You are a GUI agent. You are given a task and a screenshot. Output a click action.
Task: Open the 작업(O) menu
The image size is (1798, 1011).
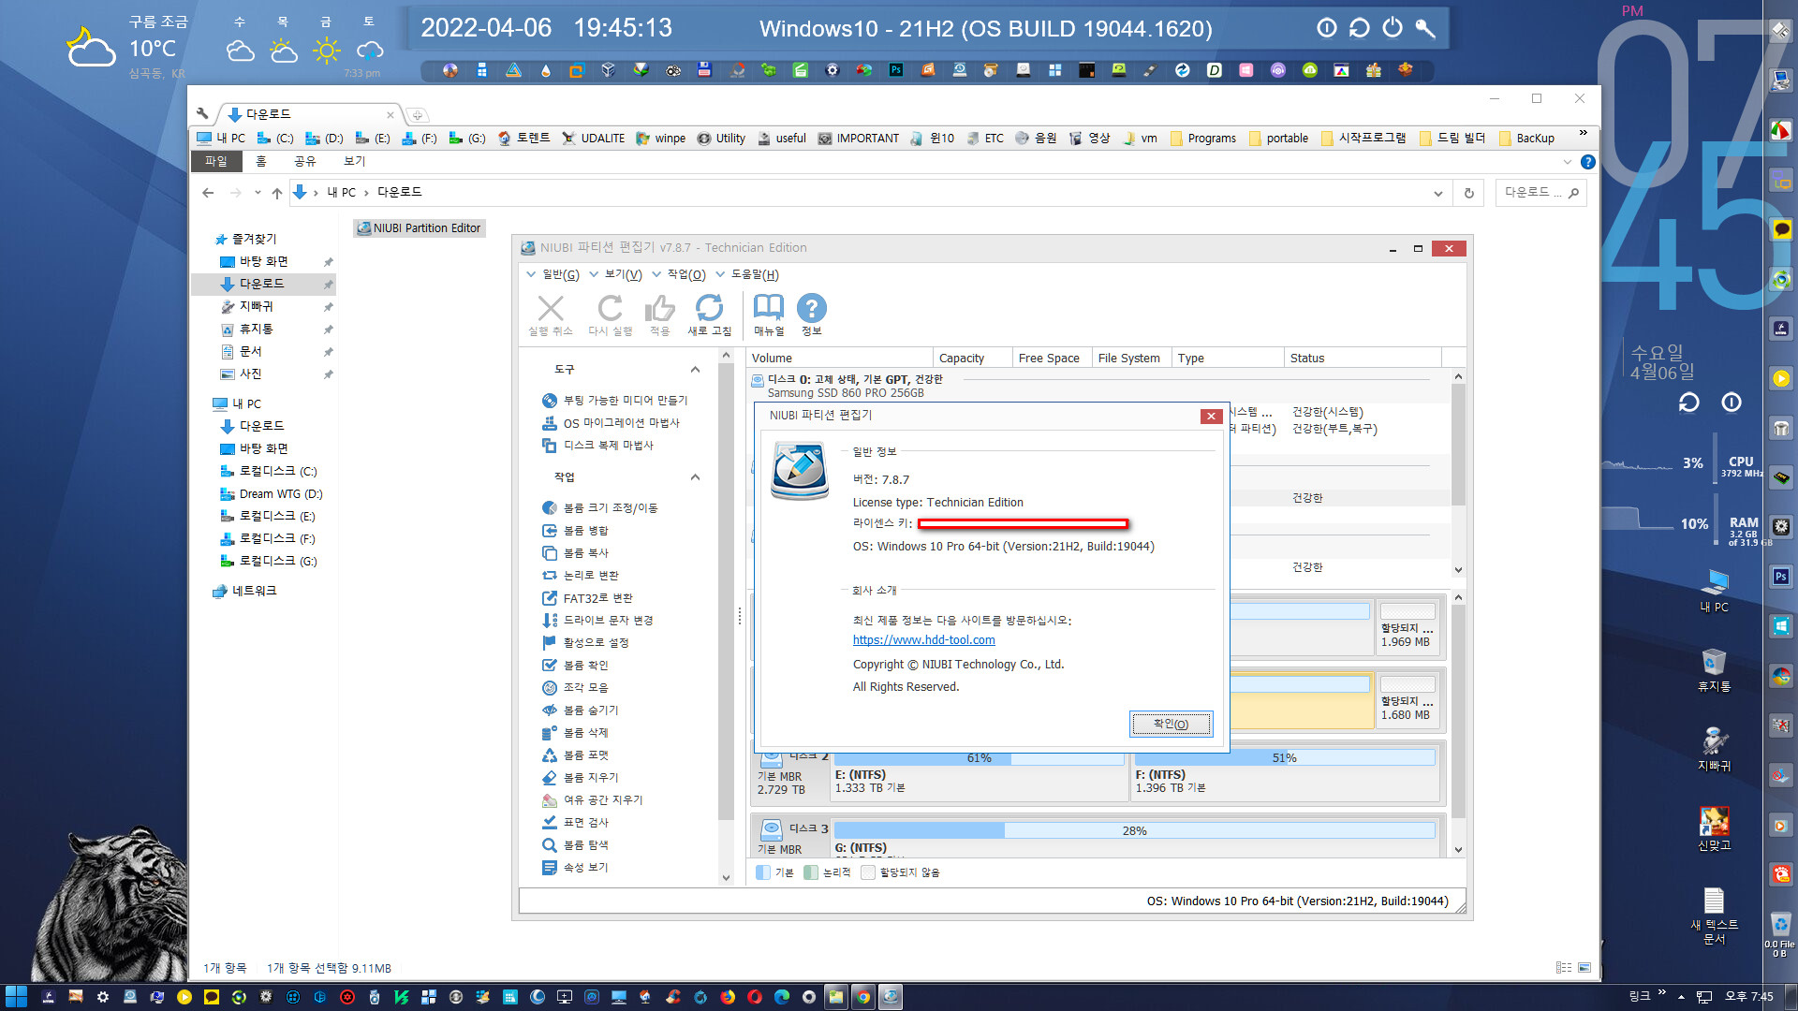(x=679, y=274)
